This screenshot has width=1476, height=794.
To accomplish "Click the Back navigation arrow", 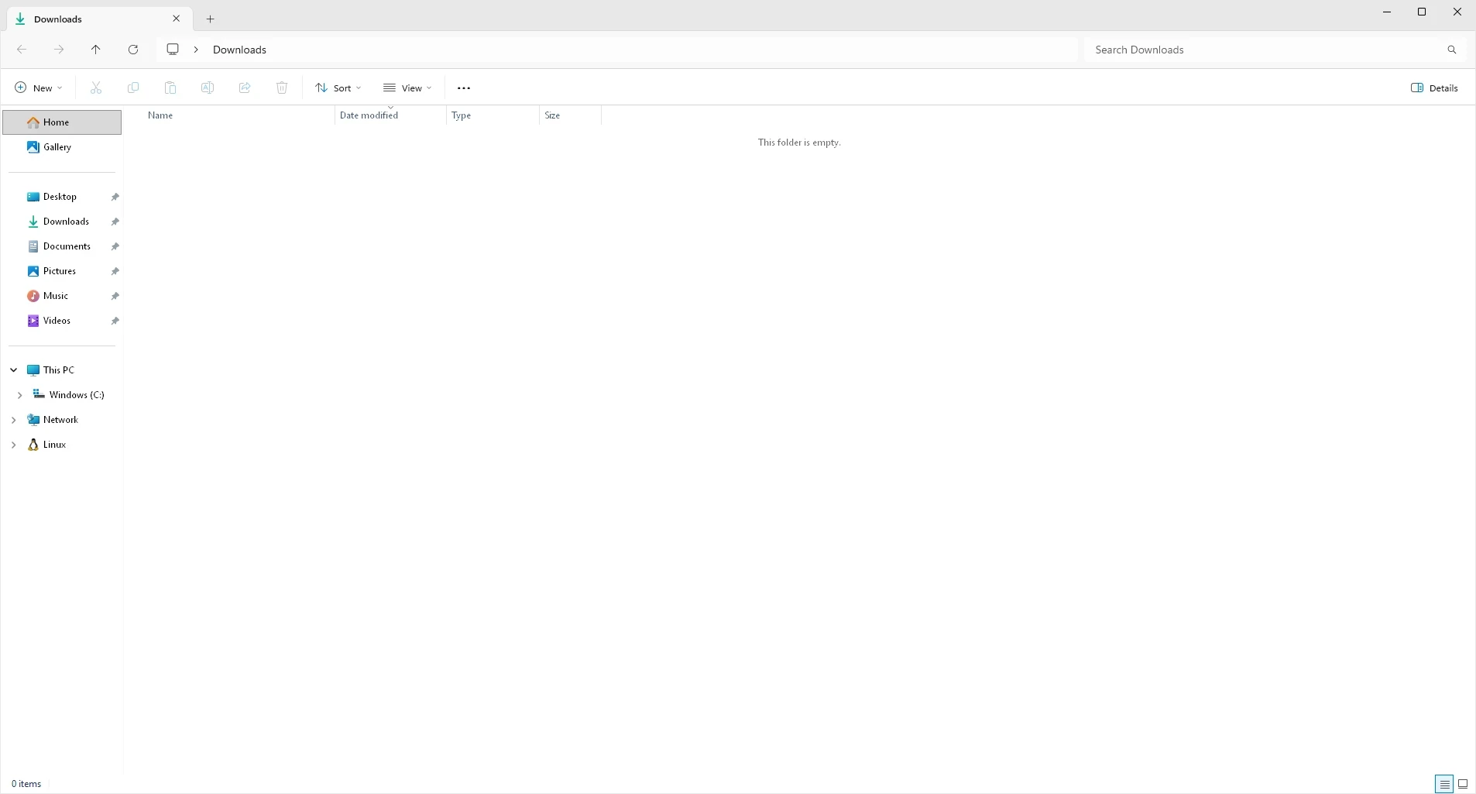I will (x=22, y=50).
